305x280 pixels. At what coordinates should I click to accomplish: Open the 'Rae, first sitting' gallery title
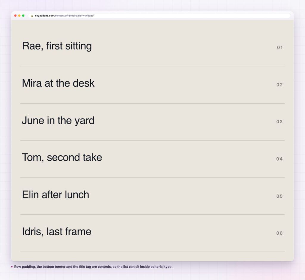click(57, 46)
